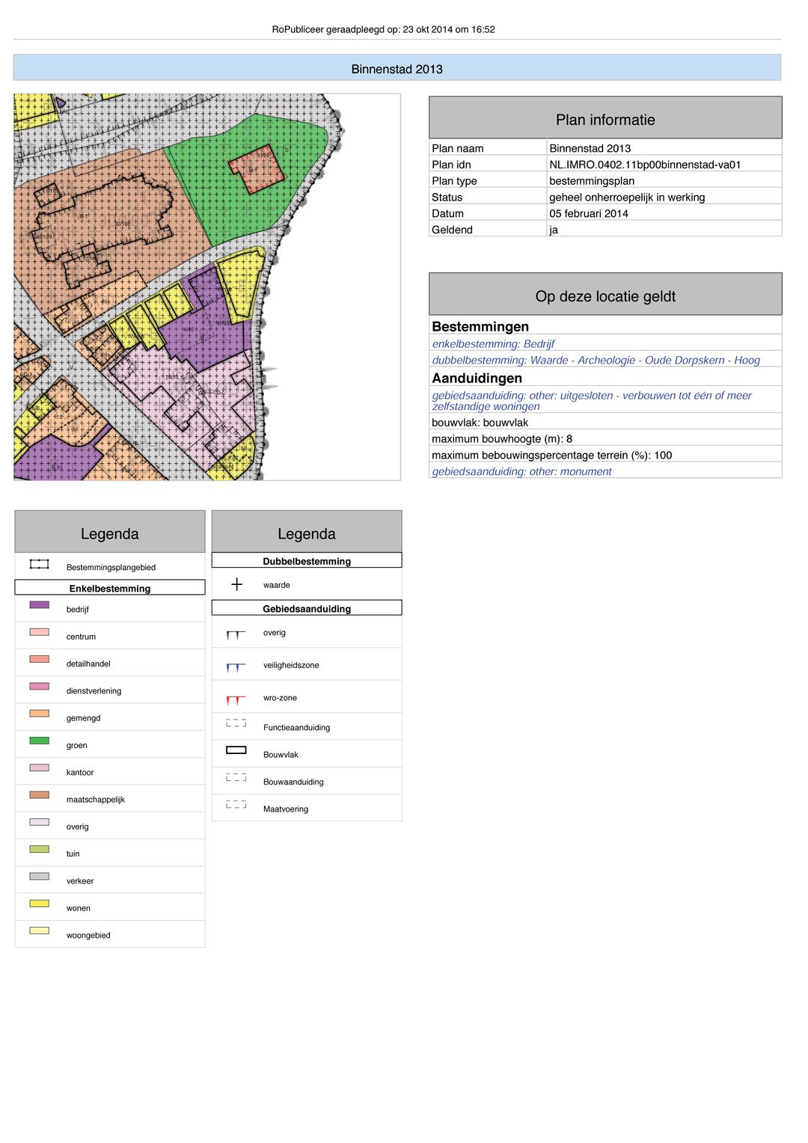
Task: Click the waarde plus symbol icon
Action: (236, 584)
